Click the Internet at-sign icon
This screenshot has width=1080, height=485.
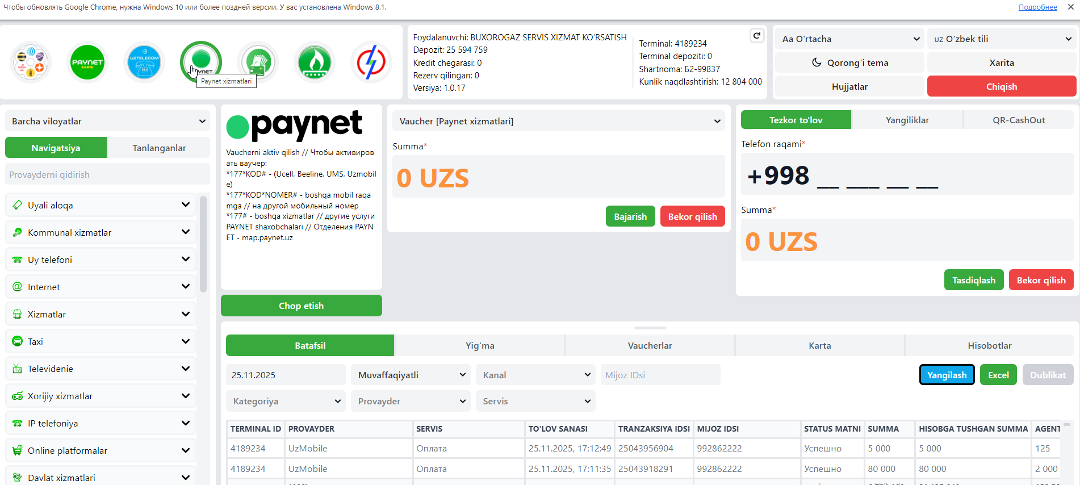[18, 287]
